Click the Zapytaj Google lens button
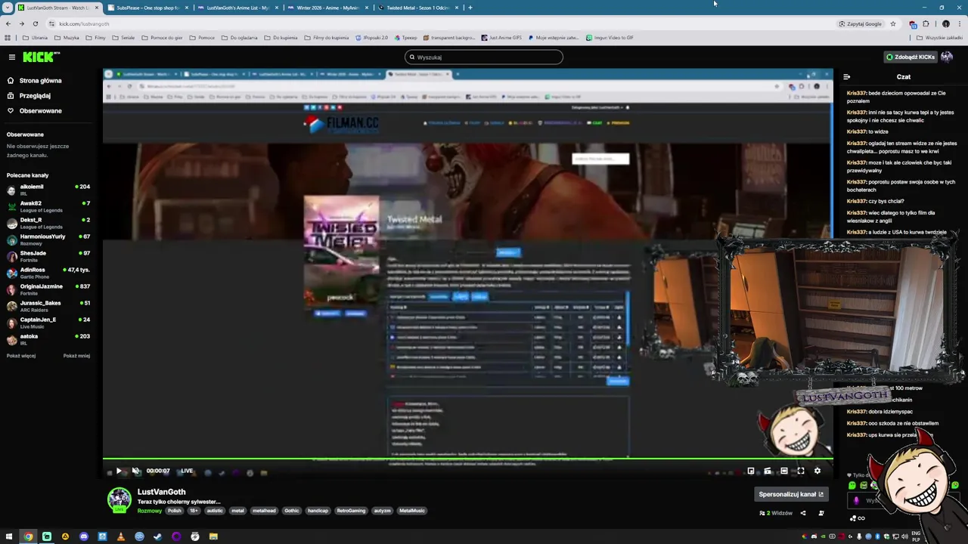Screen dimensions: 968x544 [861, 23]
